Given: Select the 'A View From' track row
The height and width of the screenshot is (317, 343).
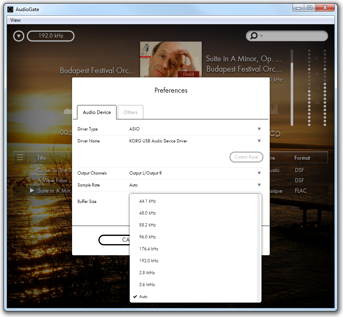Looking at the screenshot, I should (x=54, y=180).
